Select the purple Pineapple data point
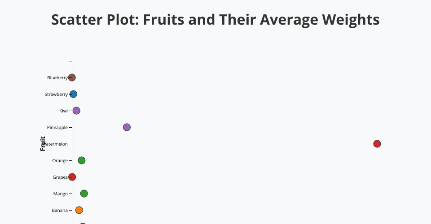This screenshot has width=431, height=224. tap(127, 127)
